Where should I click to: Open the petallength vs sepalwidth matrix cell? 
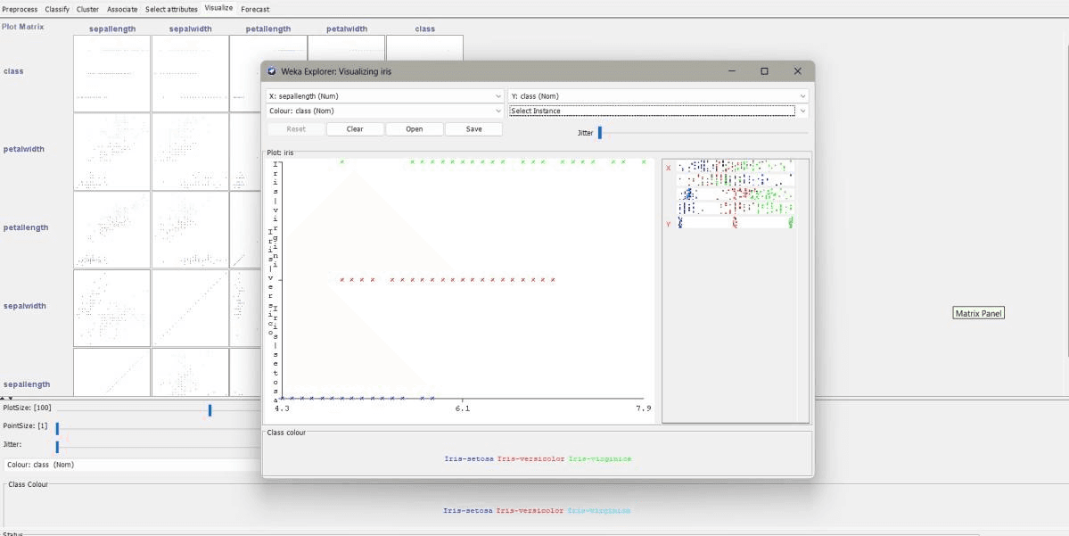tap(190, 230)
